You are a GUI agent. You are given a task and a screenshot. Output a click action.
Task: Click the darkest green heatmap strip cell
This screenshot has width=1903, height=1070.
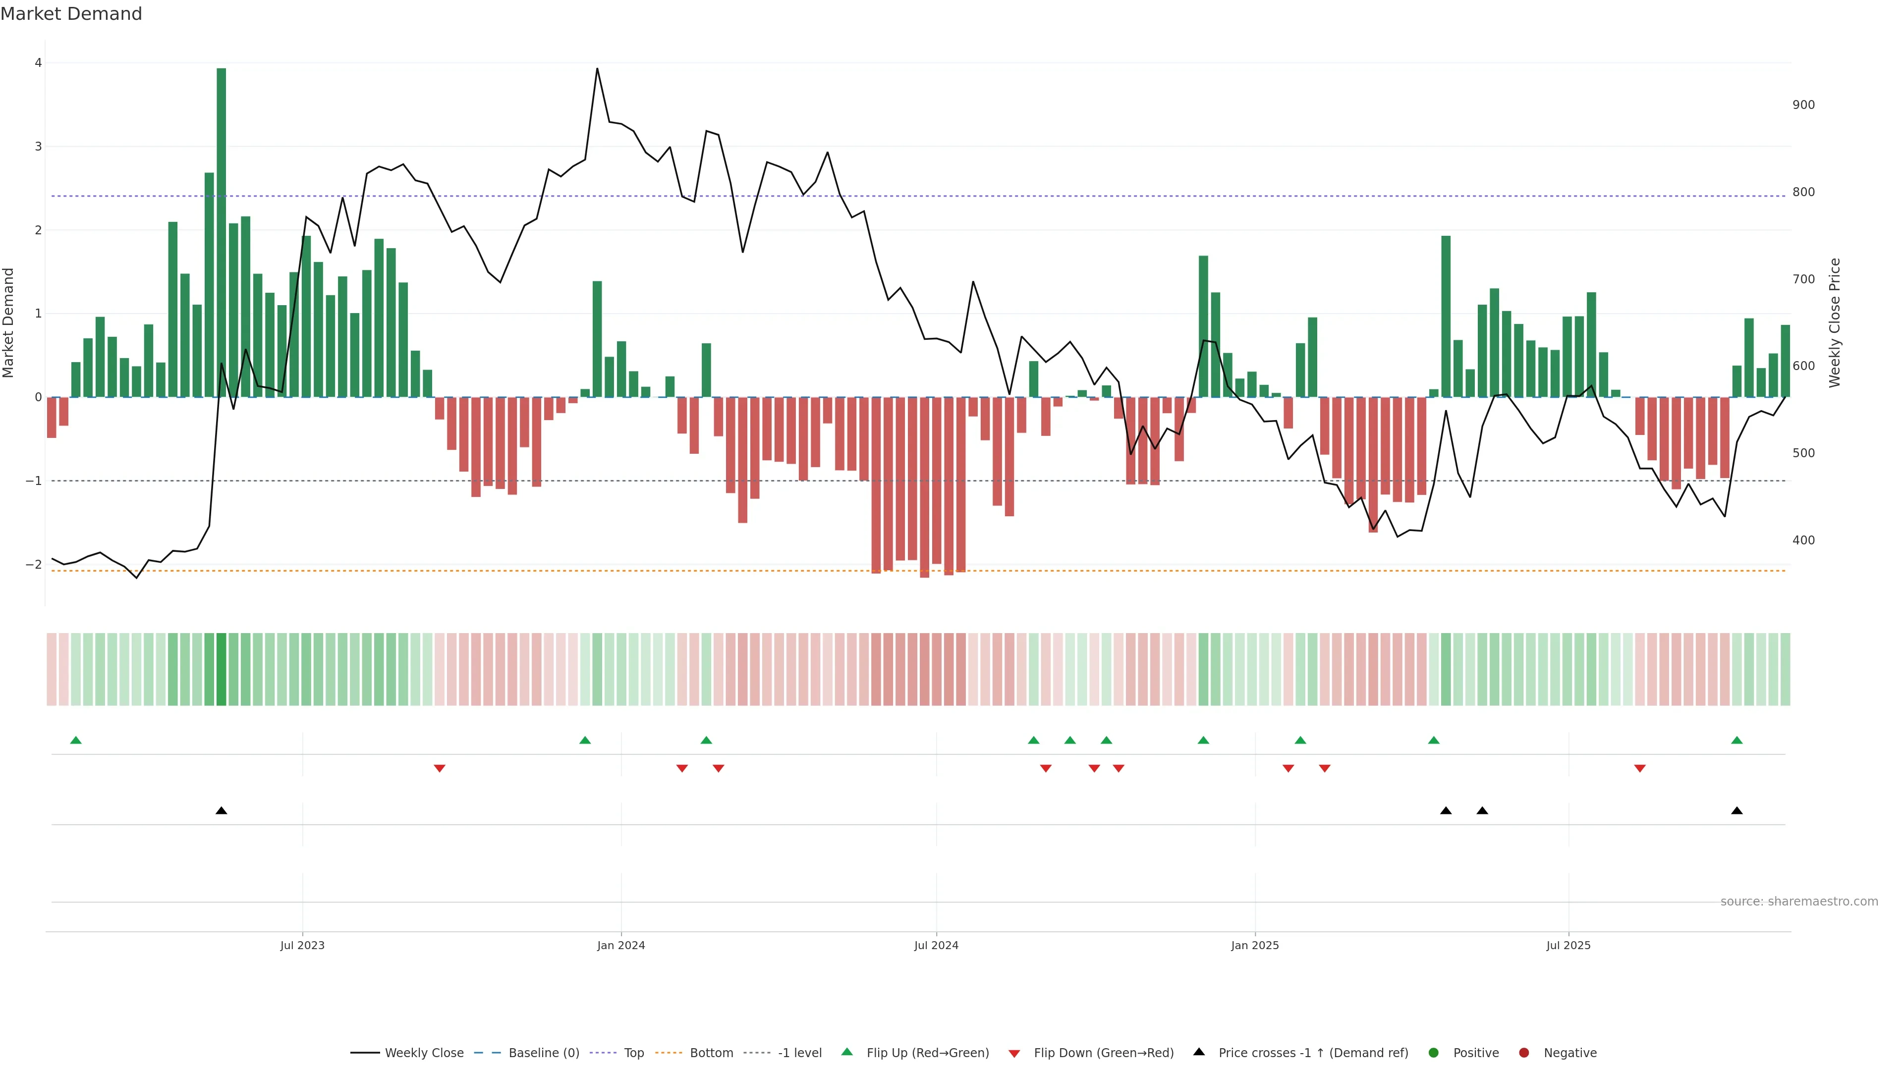[221, 669]
